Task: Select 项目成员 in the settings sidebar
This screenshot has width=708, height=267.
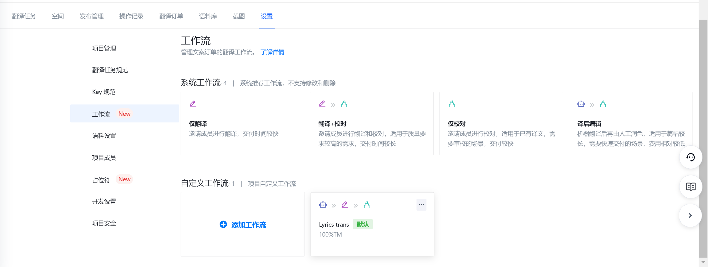Action: coord(104,158)
